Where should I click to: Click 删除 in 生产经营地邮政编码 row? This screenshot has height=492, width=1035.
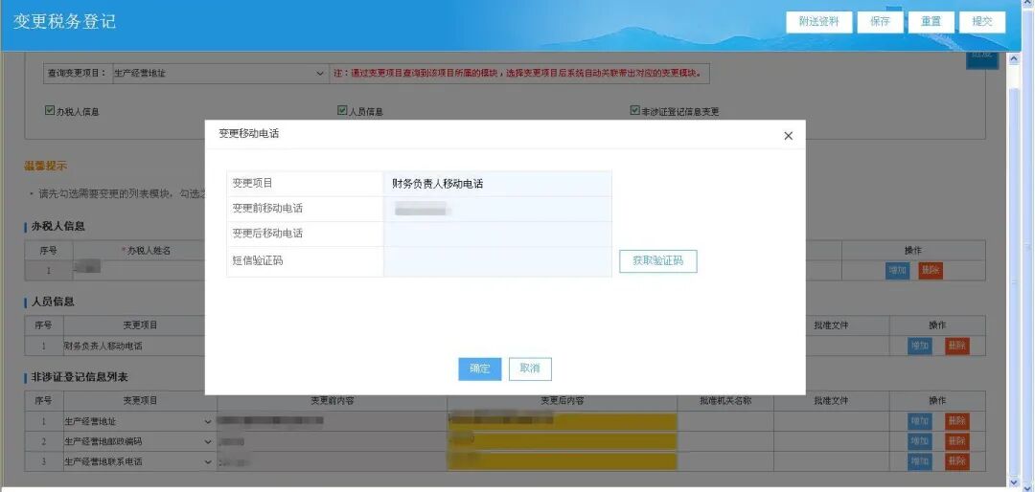point(957,441)
